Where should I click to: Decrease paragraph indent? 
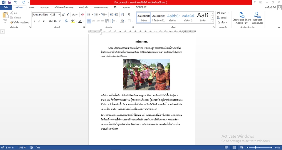pyautogui.click(x=112, y=15)
